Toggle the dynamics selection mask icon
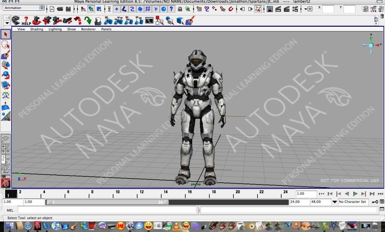The width and height of the screenshot is (385, 232). tap(156, 9)
